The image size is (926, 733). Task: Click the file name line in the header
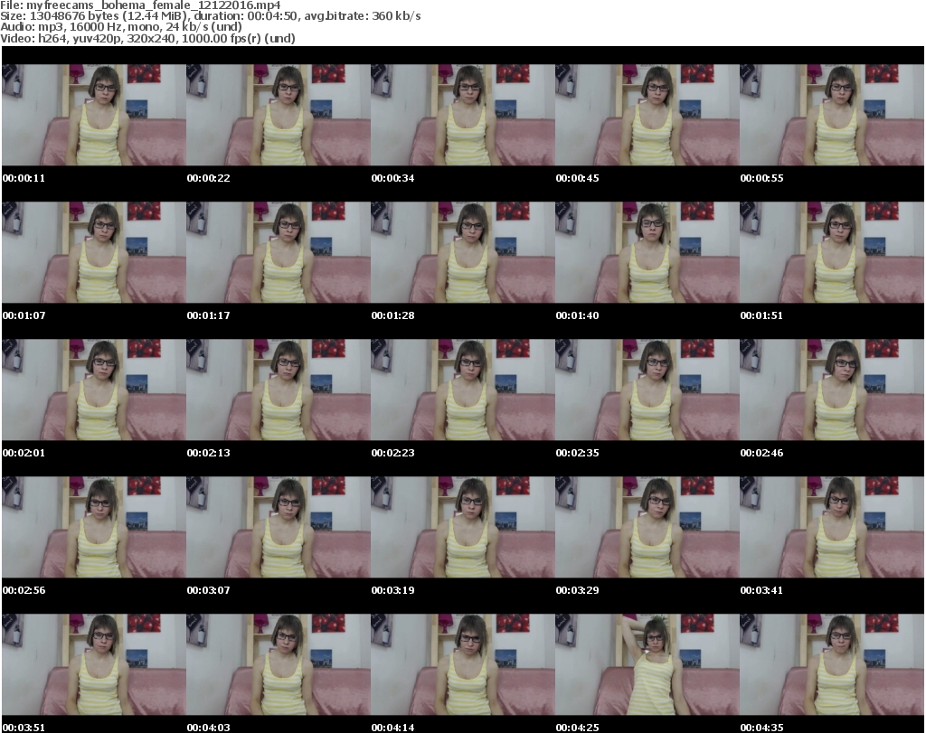pyautogui.click(x=140, y=5)
